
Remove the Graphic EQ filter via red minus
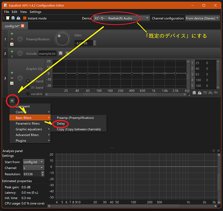(12, 78)
